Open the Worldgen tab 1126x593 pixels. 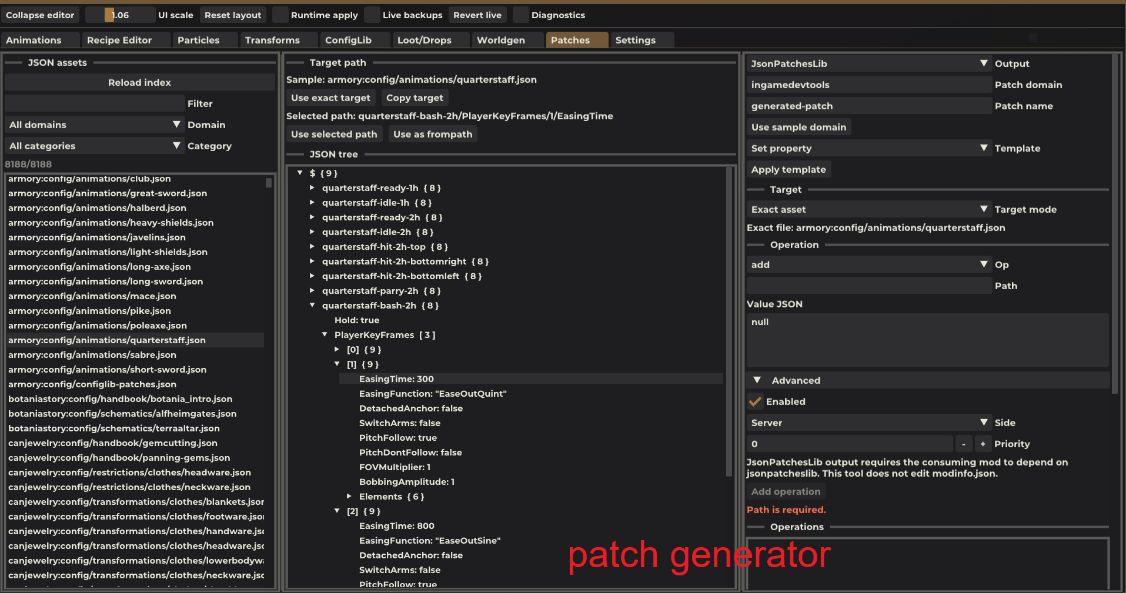[507, 40]
